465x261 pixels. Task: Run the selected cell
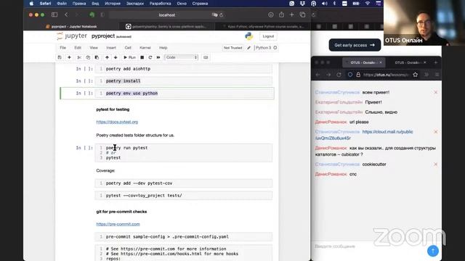129,57
